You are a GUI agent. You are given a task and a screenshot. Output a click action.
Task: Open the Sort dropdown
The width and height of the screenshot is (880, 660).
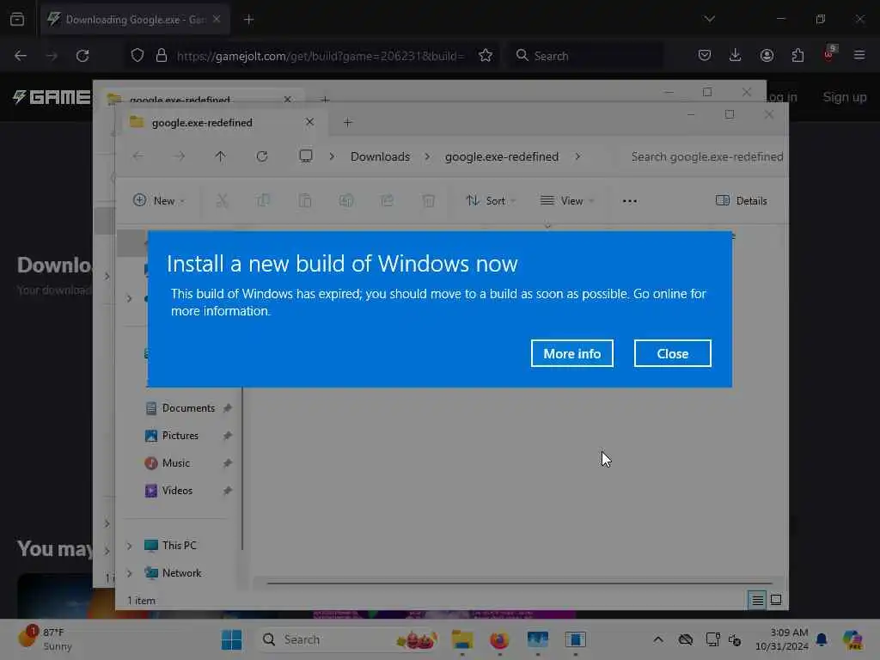[x=491, y=200]
